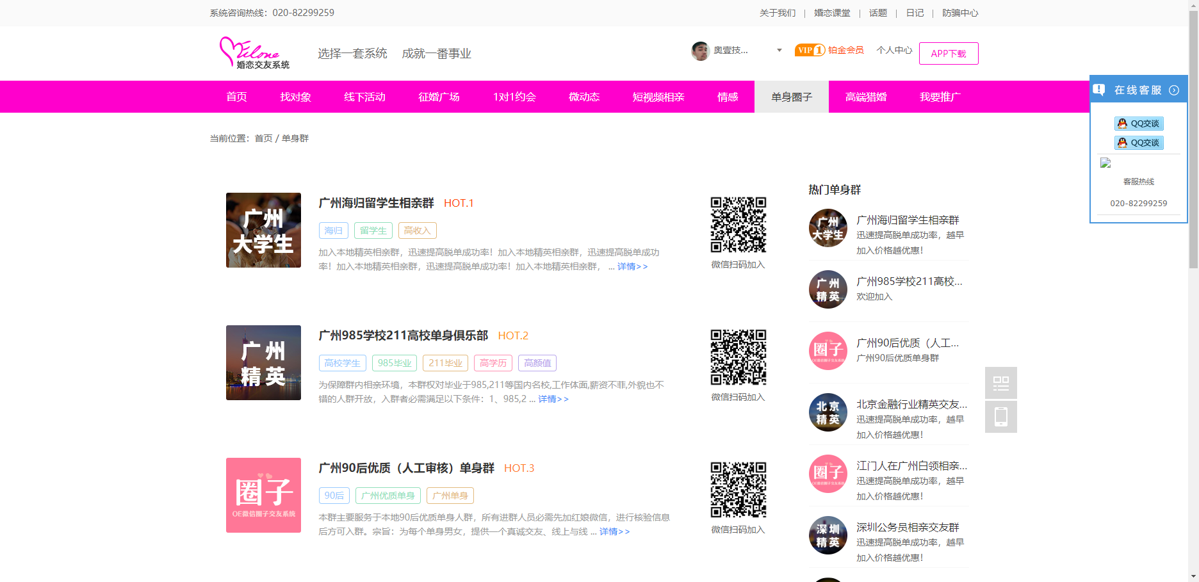The height and width of the screenshot is (582, 1199).
Task: Collapse the online customer service panel arrow
Action: tap(1174, 90)
